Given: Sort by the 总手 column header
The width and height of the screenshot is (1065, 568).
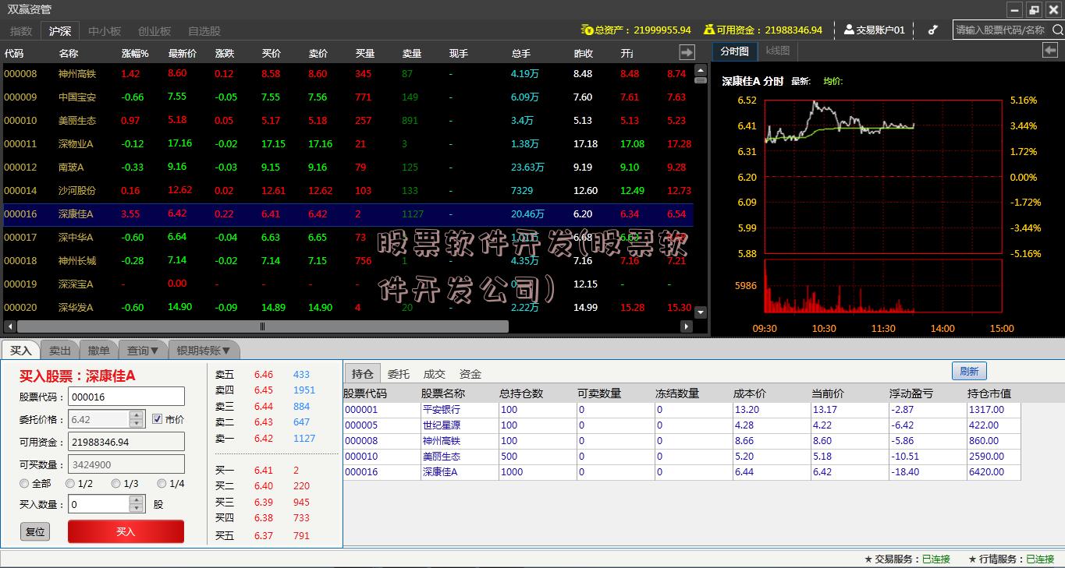Looking at the screenshot, I should [520, 54].
